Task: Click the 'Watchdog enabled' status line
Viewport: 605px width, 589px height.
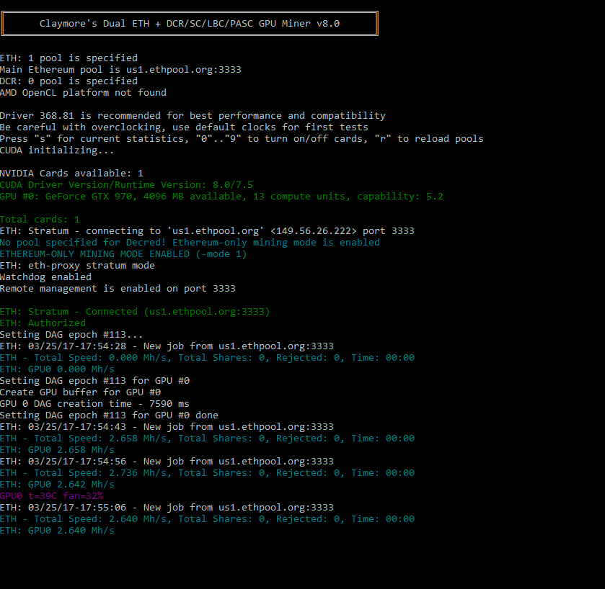Action: click(x=45, y=277)
